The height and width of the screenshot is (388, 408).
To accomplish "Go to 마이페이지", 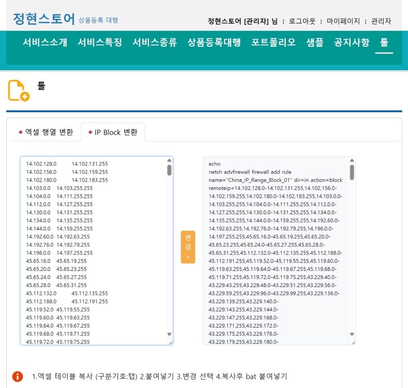I will coord(343,21).
